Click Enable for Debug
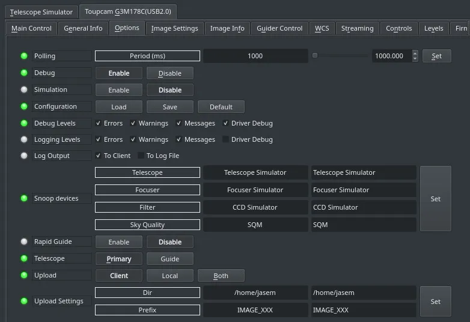The height and width of the screenshot is (322, 470). pos(119,73)
